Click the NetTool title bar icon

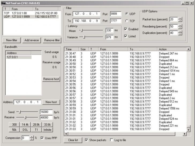pyautogui.click(x=3, y=3)
